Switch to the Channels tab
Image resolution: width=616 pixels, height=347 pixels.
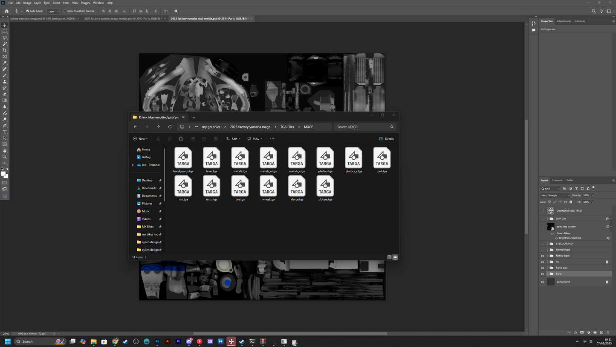[557, 181]
